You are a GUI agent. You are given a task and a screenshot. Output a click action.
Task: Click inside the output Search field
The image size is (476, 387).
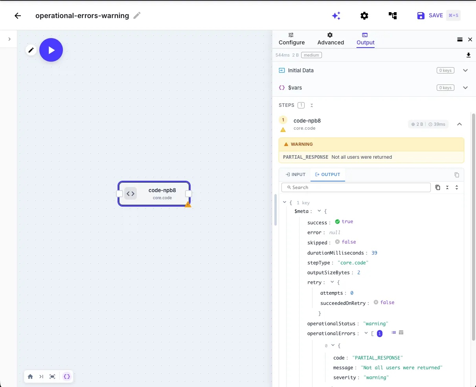click(x=356, y=187)
